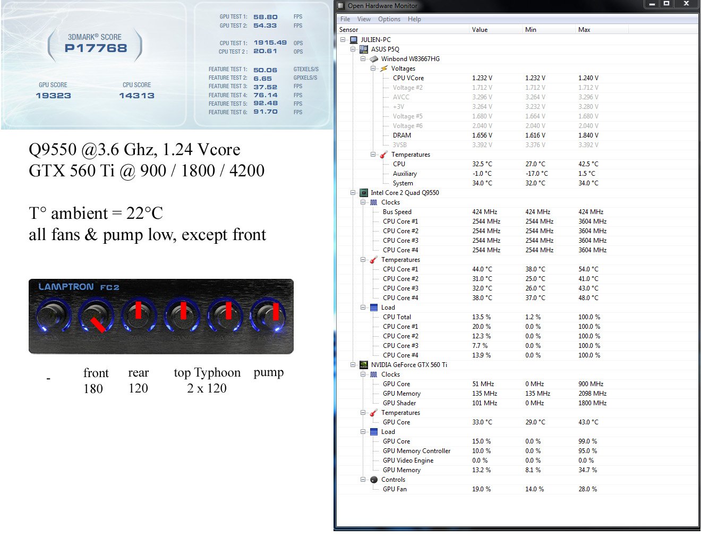This screenshot has height=537, width=701.
Task: Collapse the NVIDIA GeForce GTX 560 Ti node
Action: point(353,365)
